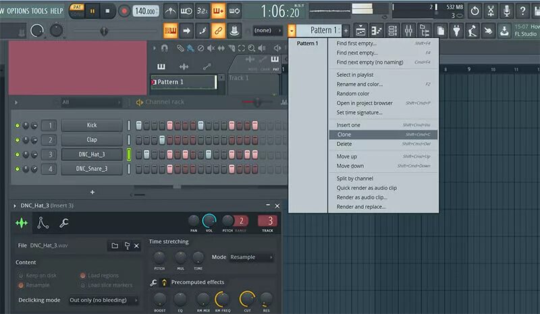Open the Piano roll icon
This screenshot has height=314, width=540.
(x=377, y=30)
